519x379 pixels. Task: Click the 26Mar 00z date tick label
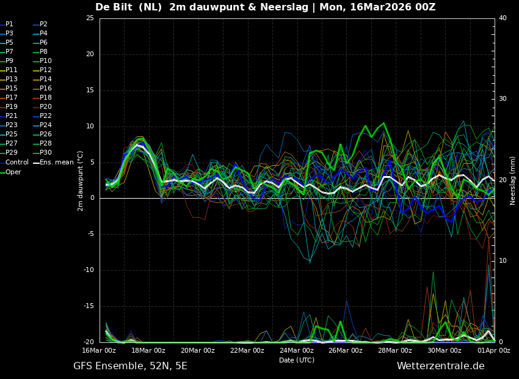346,350
